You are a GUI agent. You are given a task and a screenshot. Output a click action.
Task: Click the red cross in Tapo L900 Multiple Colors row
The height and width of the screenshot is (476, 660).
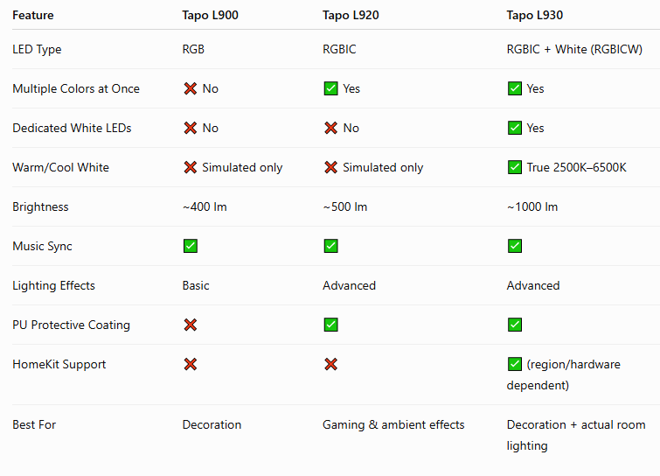pos(191,88)
